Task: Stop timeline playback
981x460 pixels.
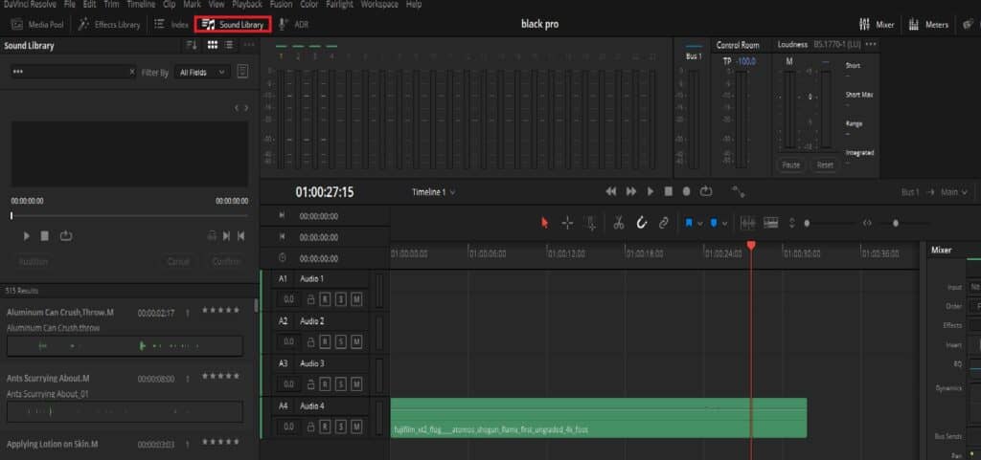Action: [x=668, y=191]
